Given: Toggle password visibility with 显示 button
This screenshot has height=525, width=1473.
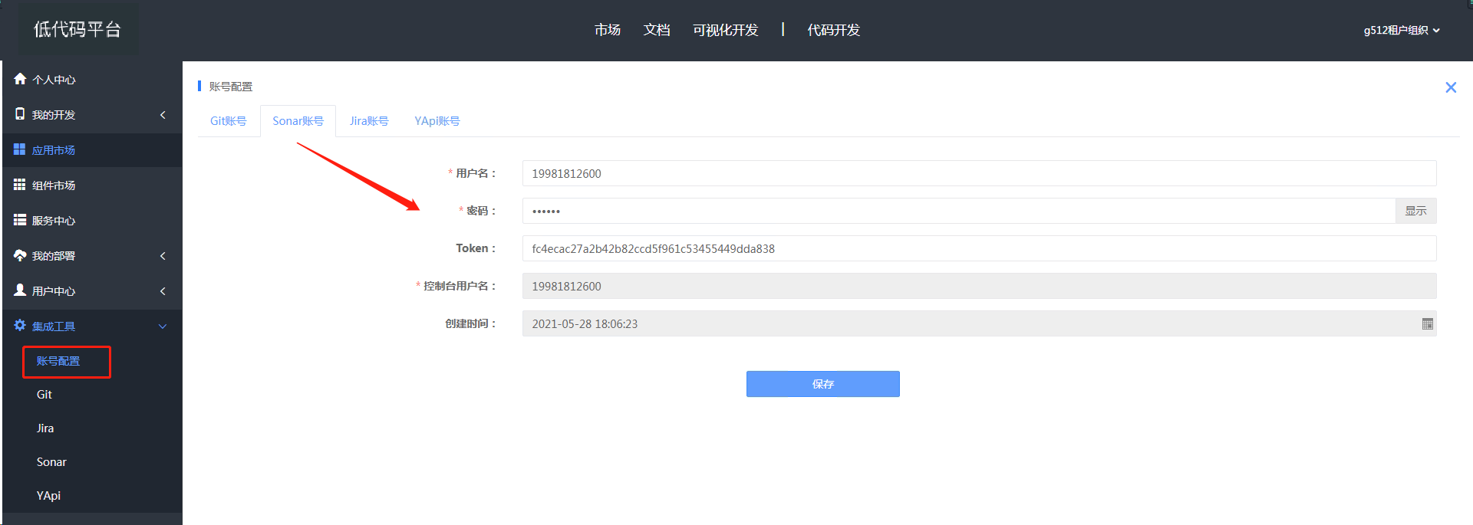Looking at the screenshot, I should [x=1415, y=211].
